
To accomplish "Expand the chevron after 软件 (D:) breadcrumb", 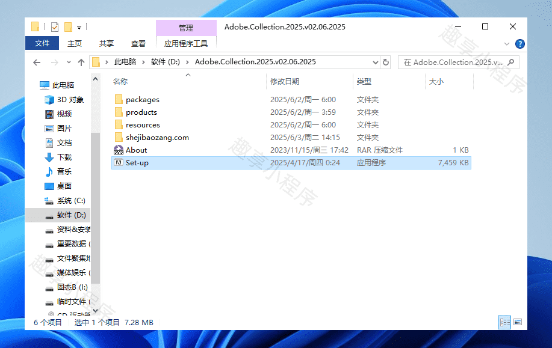I will click(187, 63).
